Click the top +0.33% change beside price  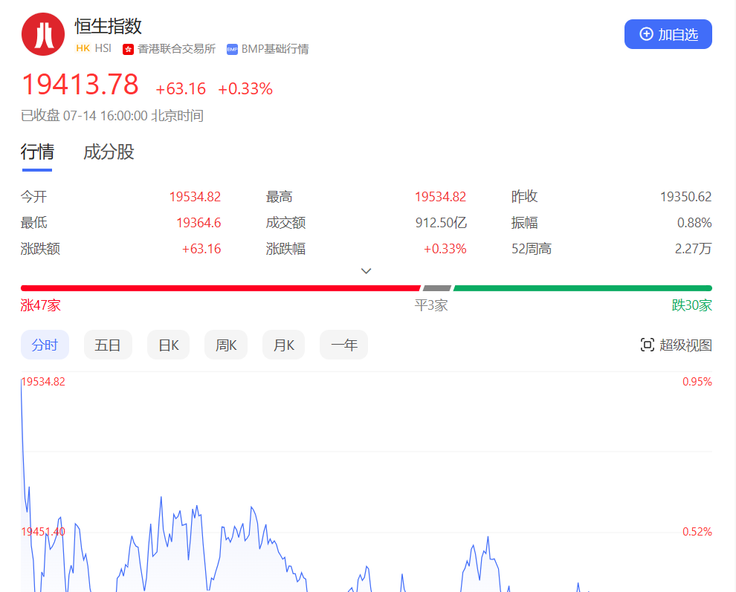[245, 88]
